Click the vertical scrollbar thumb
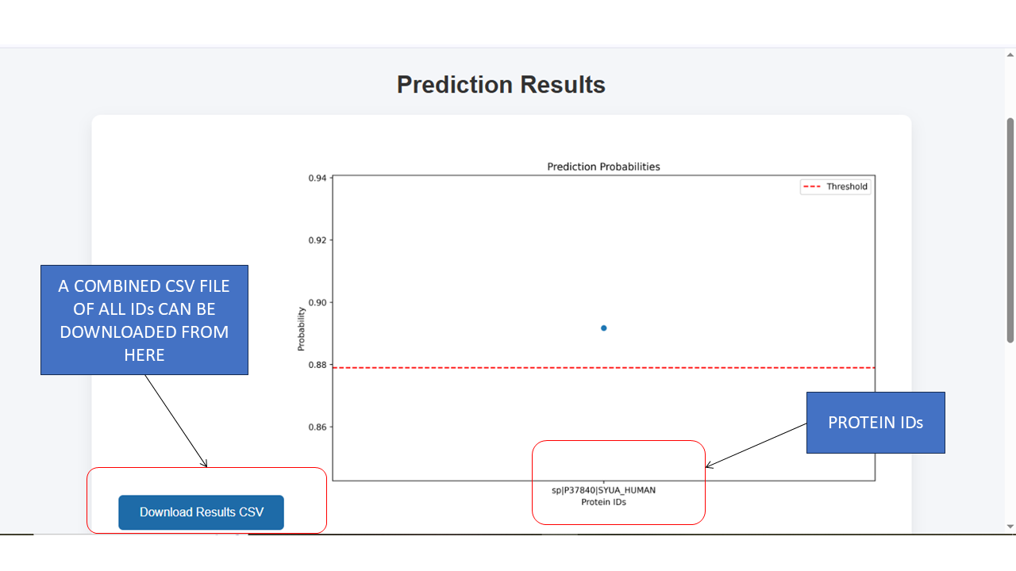 (x=1010, y=230)
